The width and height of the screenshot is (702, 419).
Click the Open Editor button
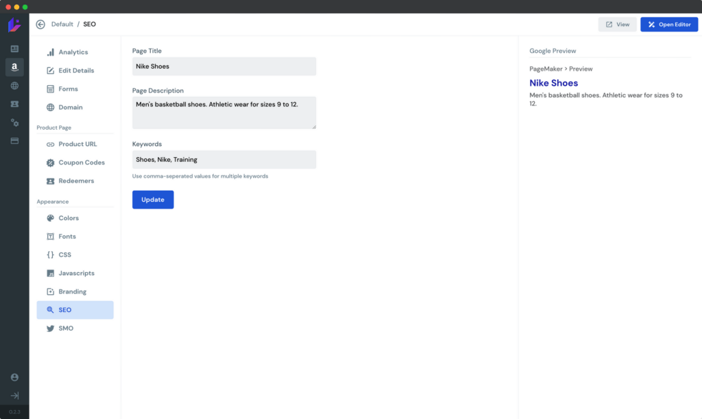click(669, 24)
